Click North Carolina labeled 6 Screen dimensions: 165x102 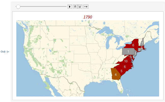(125, 66)
